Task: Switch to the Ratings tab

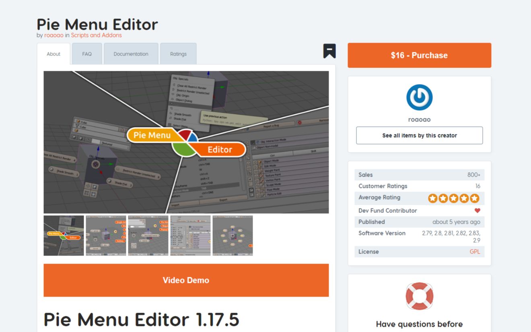Action: pos(178,54)
